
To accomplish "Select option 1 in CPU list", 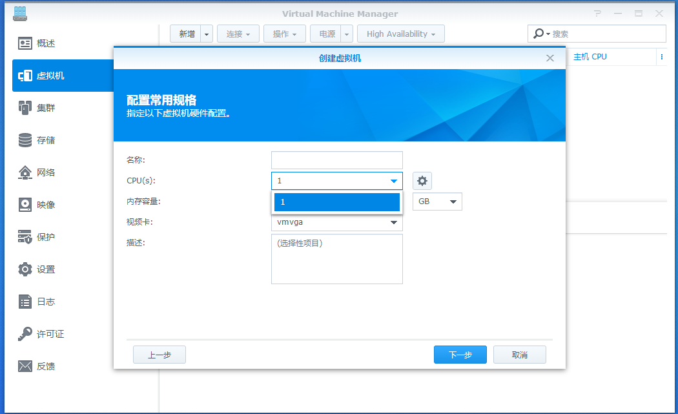I will [336, 202].
